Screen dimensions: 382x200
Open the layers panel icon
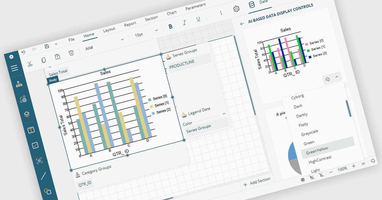[x=27, y=114]
